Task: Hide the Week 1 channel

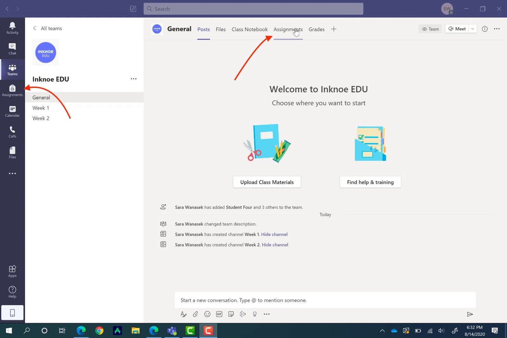Action: click(x=274, y=234)
